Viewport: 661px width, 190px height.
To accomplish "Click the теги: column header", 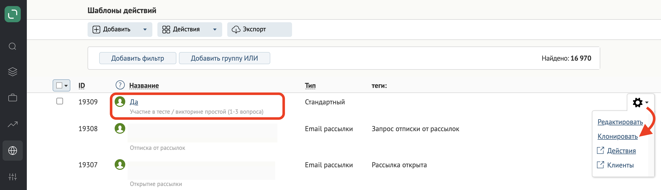I will pyautogui.click(x=379, y=86).
